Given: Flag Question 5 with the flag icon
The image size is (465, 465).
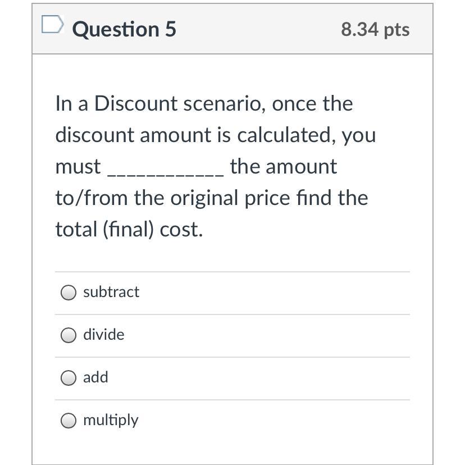Looking at the screenshot, I should click(52, 25).
